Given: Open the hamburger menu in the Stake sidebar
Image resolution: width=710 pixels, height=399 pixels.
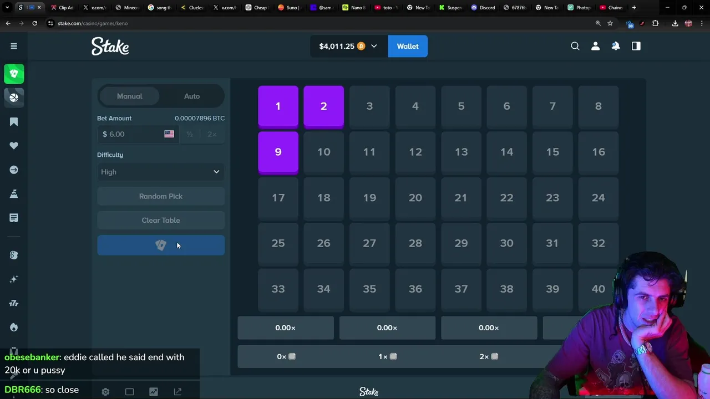Looking at the screenshot, I should click(x=14, y=46).
